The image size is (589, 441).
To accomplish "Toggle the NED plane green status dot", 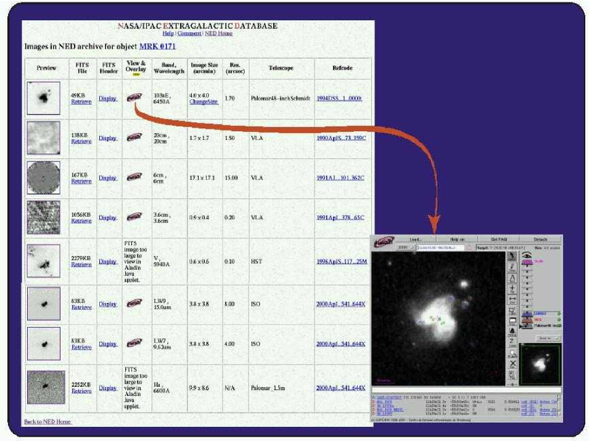I will 559,320.
